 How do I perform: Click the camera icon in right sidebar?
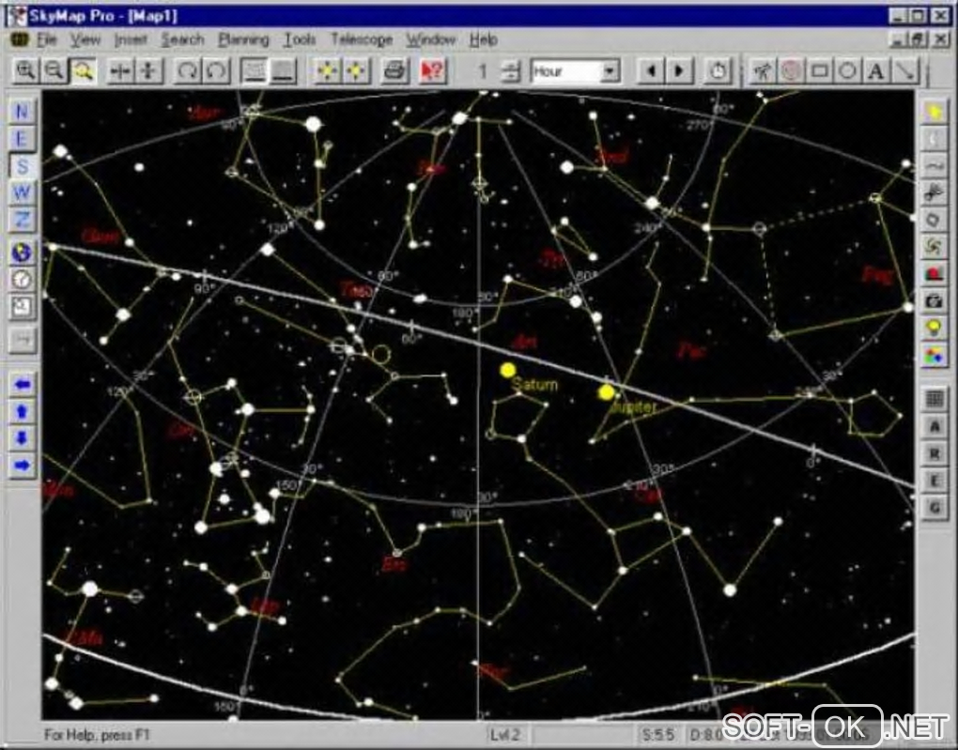click(x=934, y=300)
